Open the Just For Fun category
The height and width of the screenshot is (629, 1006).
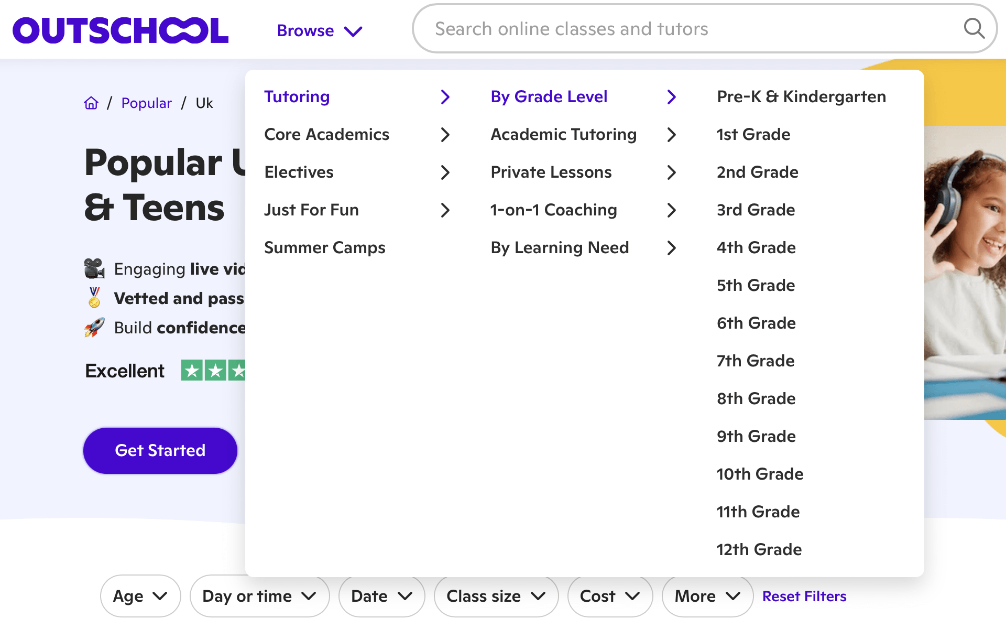[x=311, y=210]
